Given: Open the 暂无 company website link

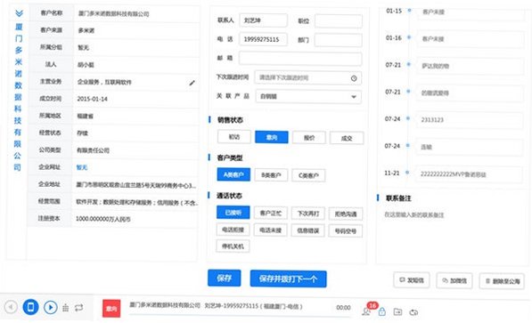Looking at the screenshot, I should click(82, 167).
